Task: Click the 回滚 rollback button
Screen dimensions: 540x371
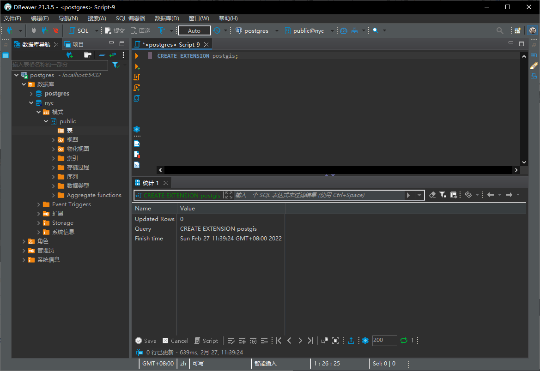Action: 140,30
